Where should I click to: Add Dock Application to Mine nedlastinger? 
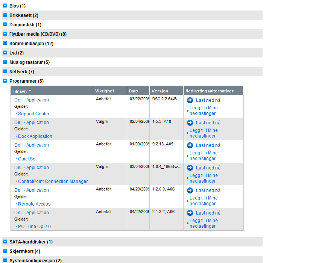click(204, 133)
